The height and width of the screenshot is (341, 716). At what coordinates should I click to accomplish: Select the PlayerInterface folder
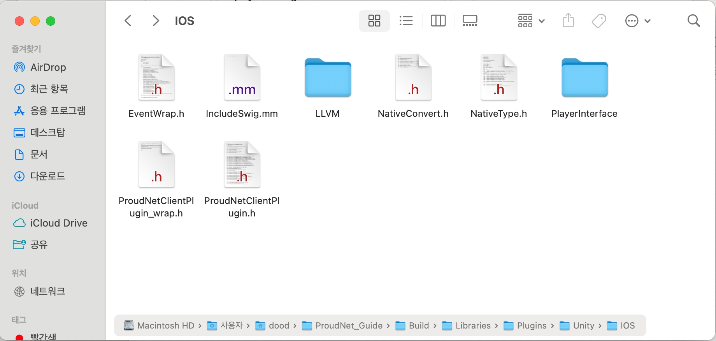click(584, 78)
